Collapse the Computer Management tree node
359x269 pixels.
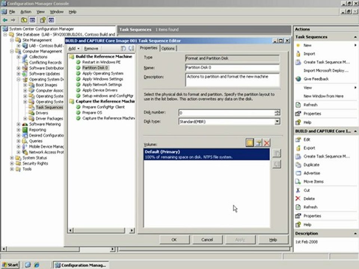pos(12,51)
